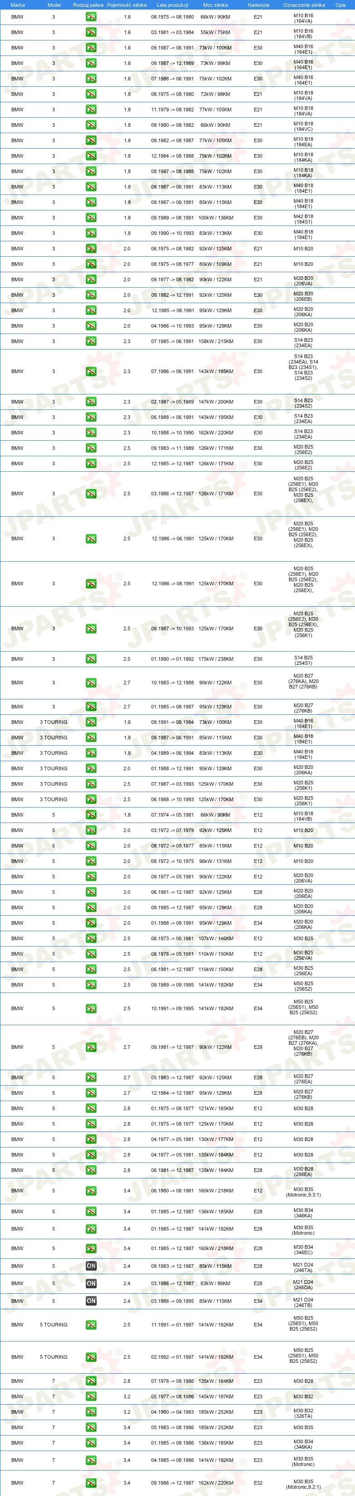Viewport: 355px width, 1496px height.
Task: Click engine code M10 B18 (184VC)
Action: click(x=303, y=126)
